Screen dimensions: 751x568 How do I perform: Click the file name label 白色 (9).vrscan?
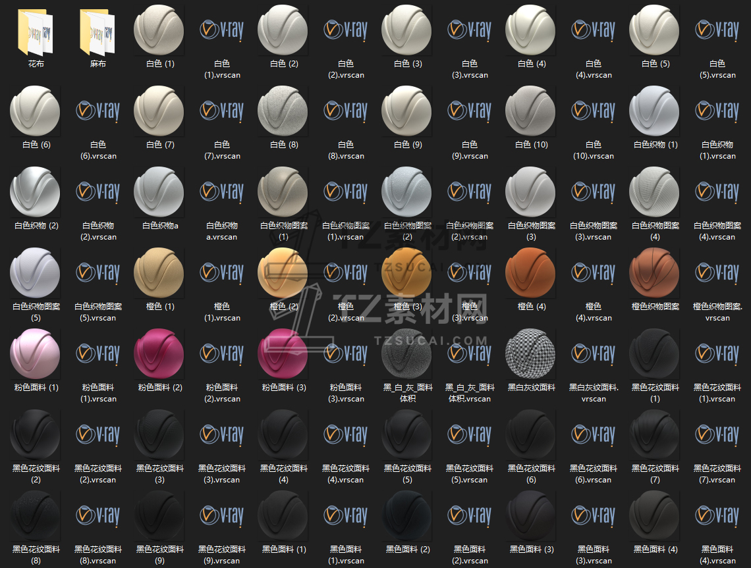point(470,150)
